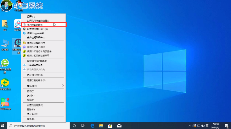This screenshot has width=231, height=129.
Task: Select 属性(R) at the menu bottom
Action: click(31, 119)
